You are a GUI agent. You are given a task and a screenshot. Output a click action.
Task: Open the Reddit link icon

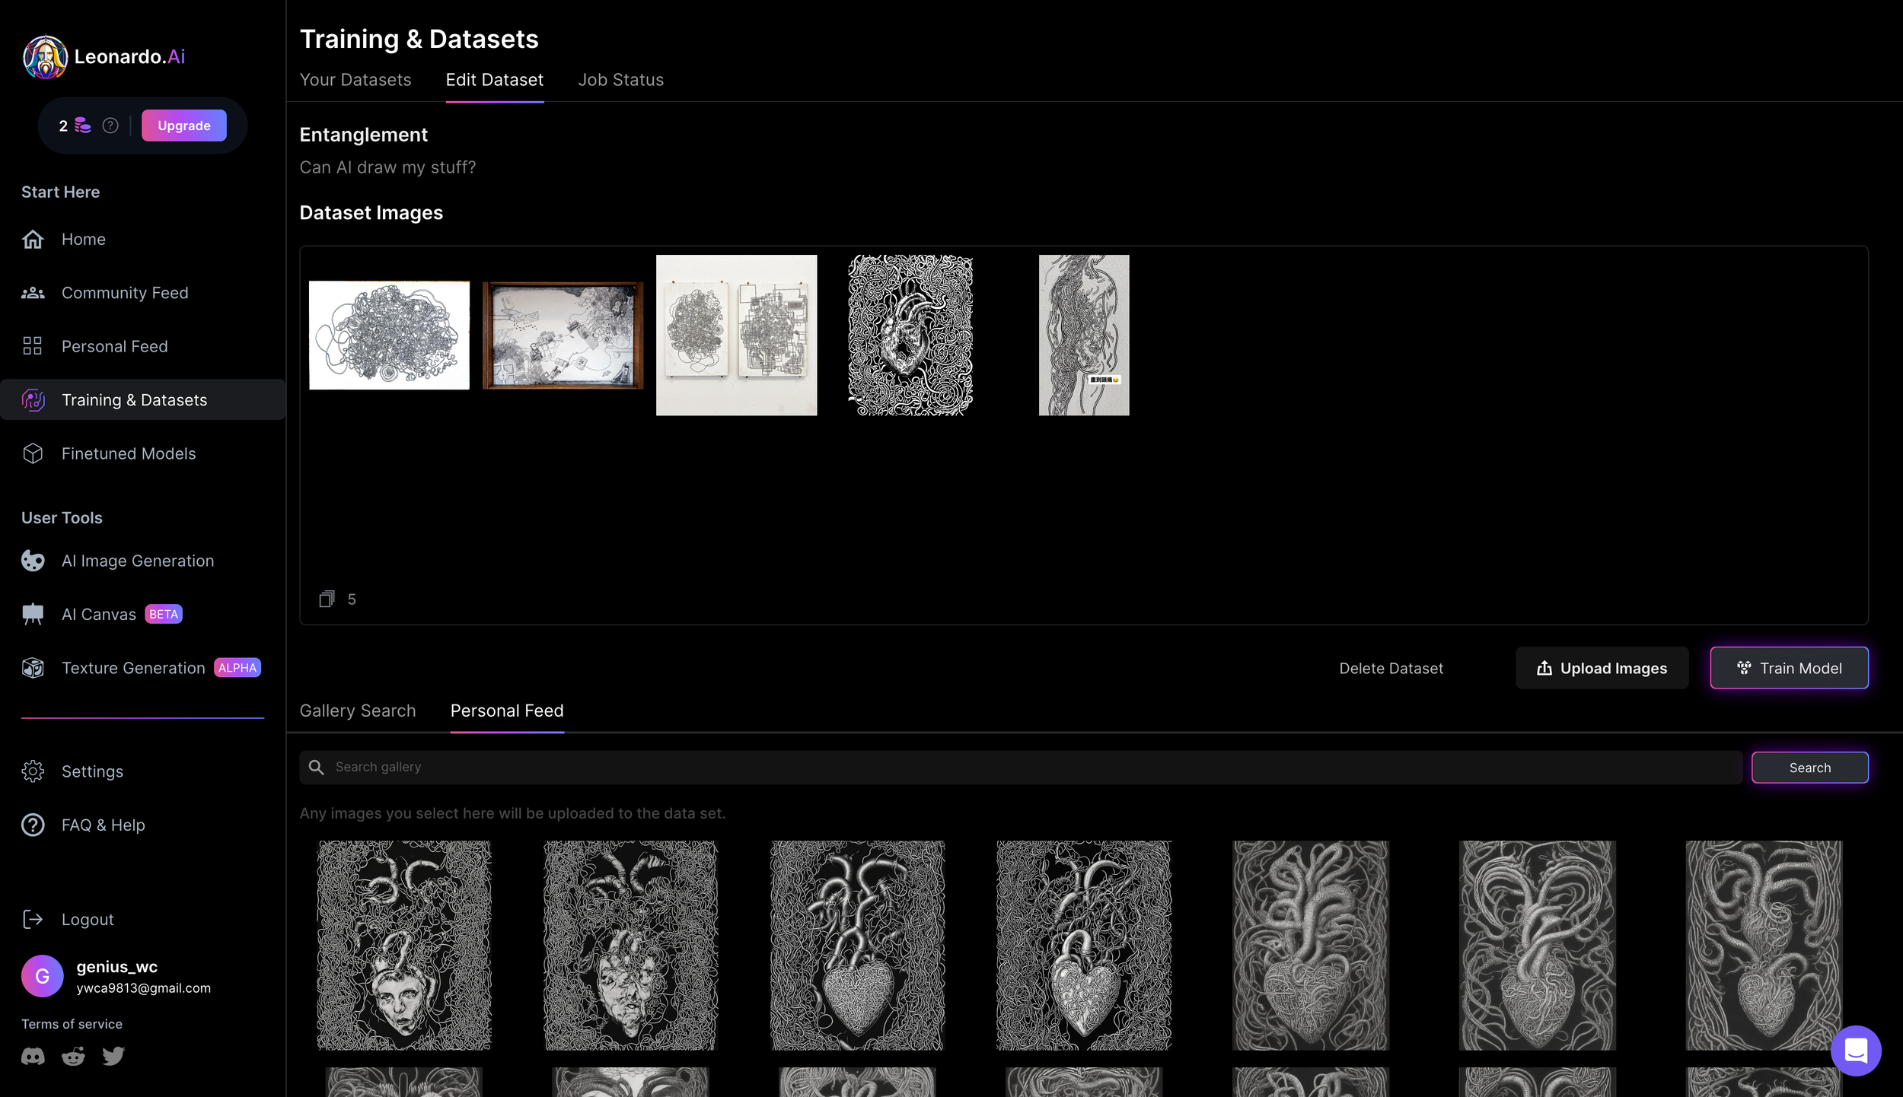73,1056
